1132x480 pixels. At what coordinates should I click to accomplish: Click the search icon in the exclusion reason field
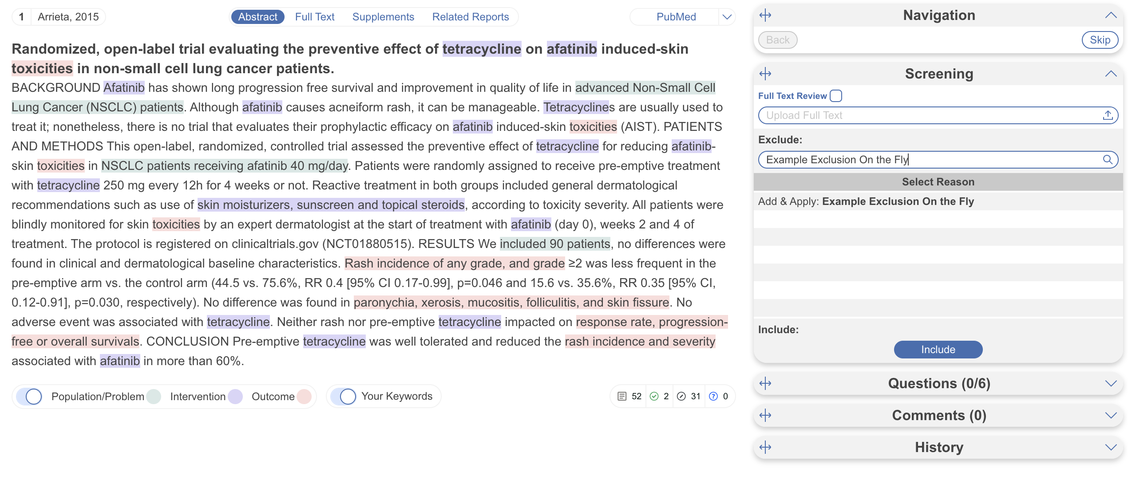[1108, 160]
